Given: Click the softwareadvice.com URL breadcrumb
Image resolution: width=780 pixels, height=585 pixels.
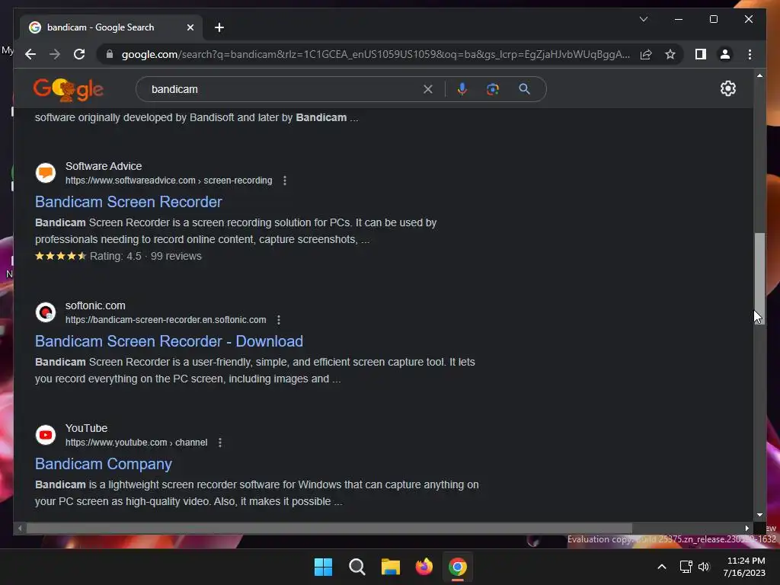Looking at the screenshot, I should pos(168,181).
